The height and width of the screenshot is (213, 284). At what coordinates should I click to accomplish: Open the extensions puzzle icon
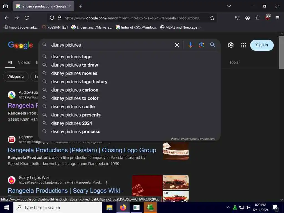pos(257,18)
